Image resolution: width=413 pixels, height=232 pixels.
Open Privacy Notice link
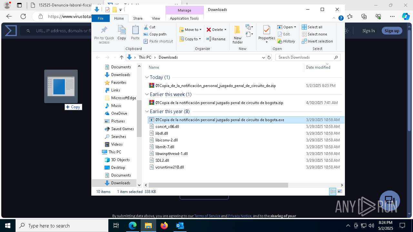click(239, 216)
